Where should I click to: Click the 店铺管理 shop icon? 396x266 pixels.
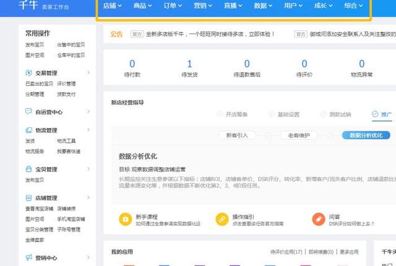coord(29,198)
